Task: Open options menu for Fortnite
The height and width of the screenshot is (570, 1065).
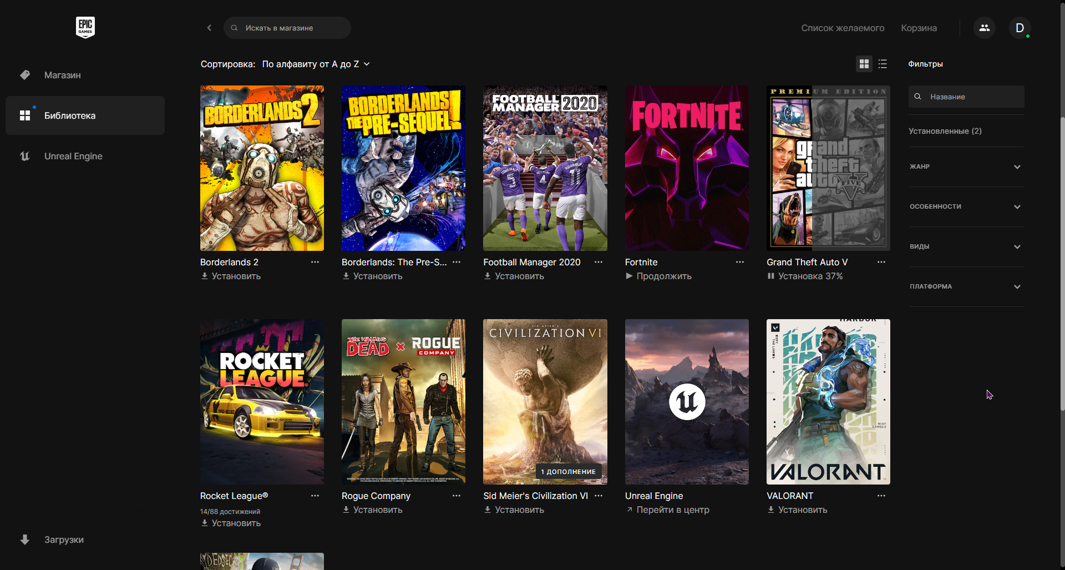Action: 740,262
